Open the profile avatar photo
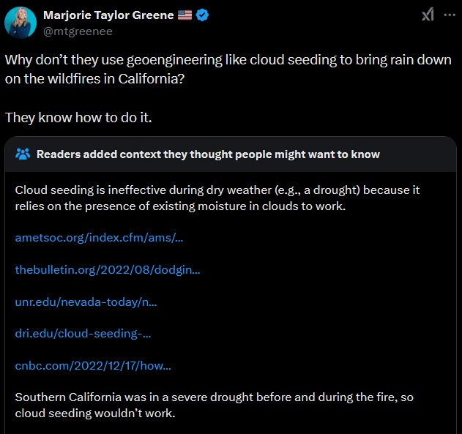 click(21, 23)
